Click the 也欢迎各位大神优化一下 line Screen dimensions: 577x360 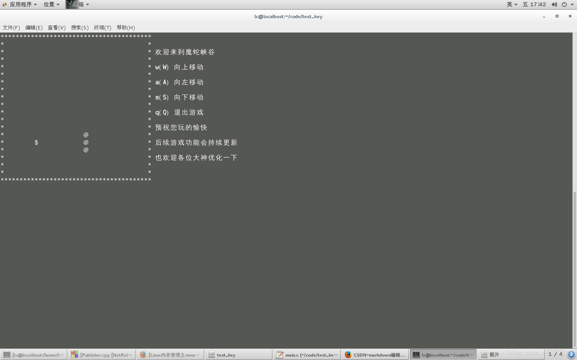tap(196, 157)
